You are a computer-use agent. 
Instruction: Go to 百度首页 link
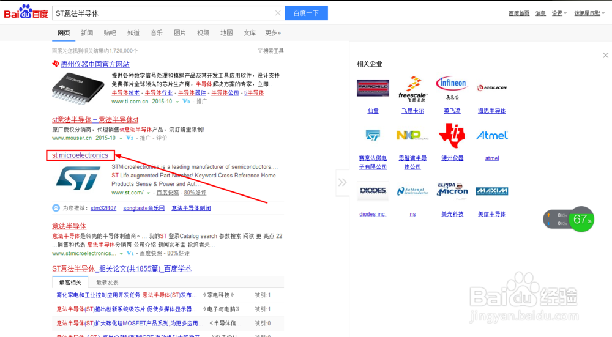(x=519, y=13)
